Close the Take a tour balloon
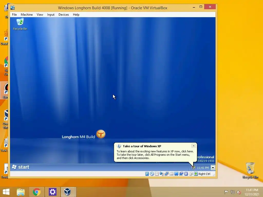Screen dimensions: 263x197 pos(194,146)
